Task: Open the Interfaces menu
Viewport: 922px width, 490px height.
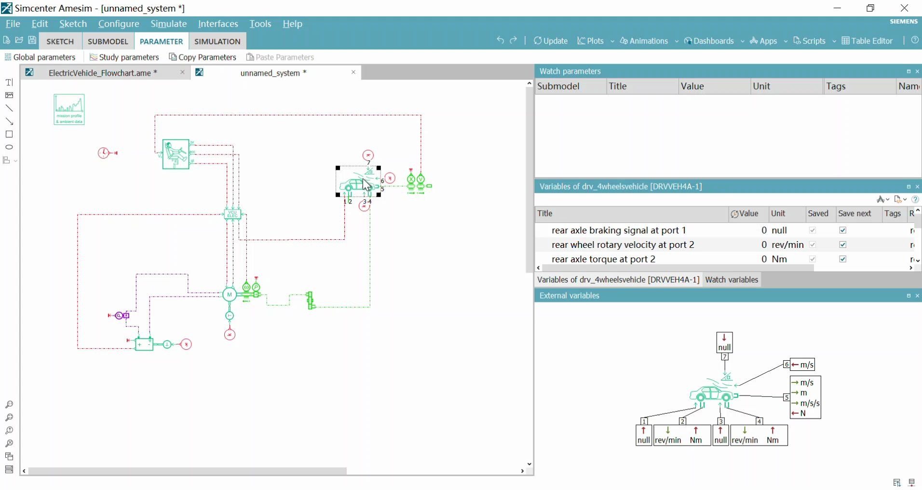Action: 218,24
